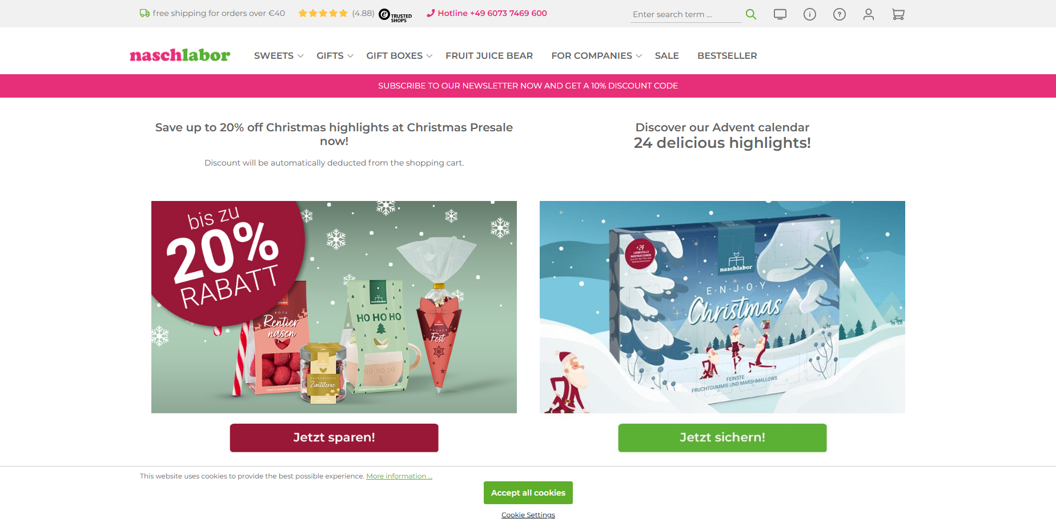Click the Jetzt sparen! button

(x=334, y=438)
